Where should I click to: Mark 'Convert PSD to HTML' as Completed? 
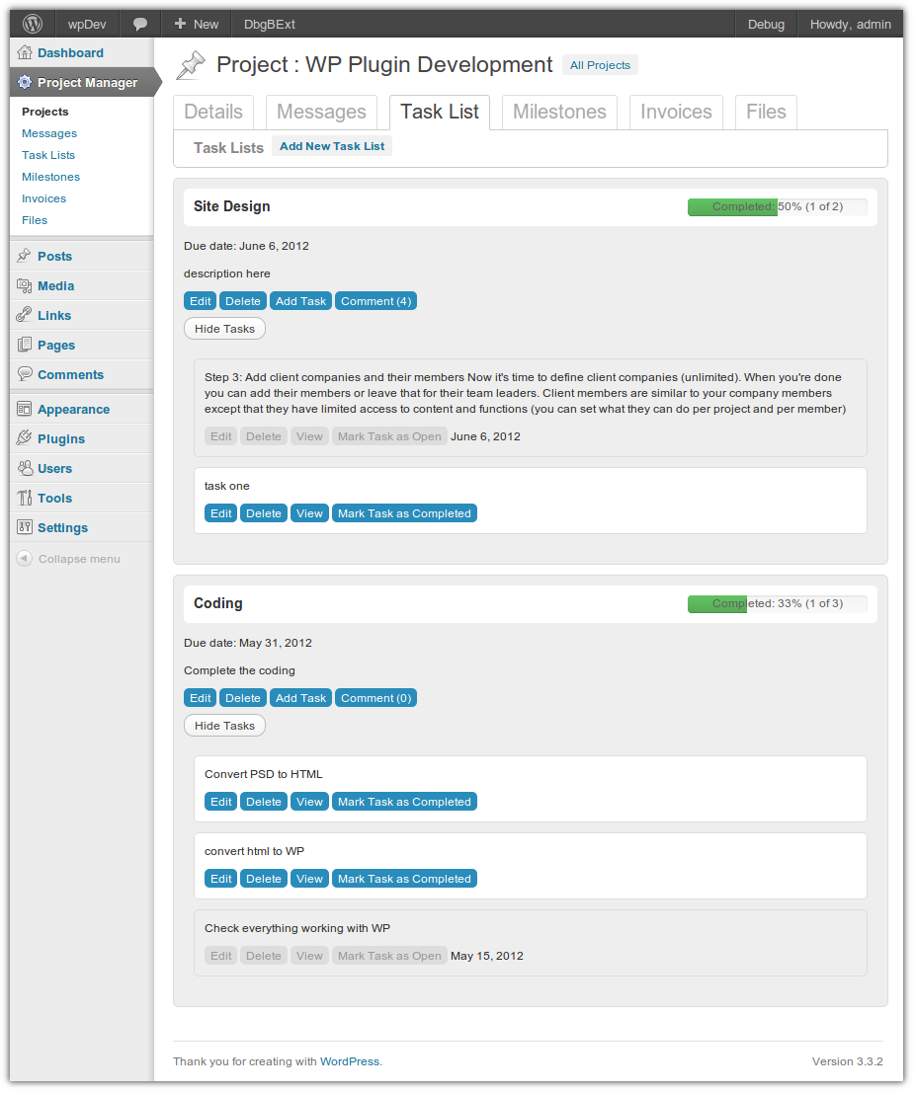(x=404, y=802)
